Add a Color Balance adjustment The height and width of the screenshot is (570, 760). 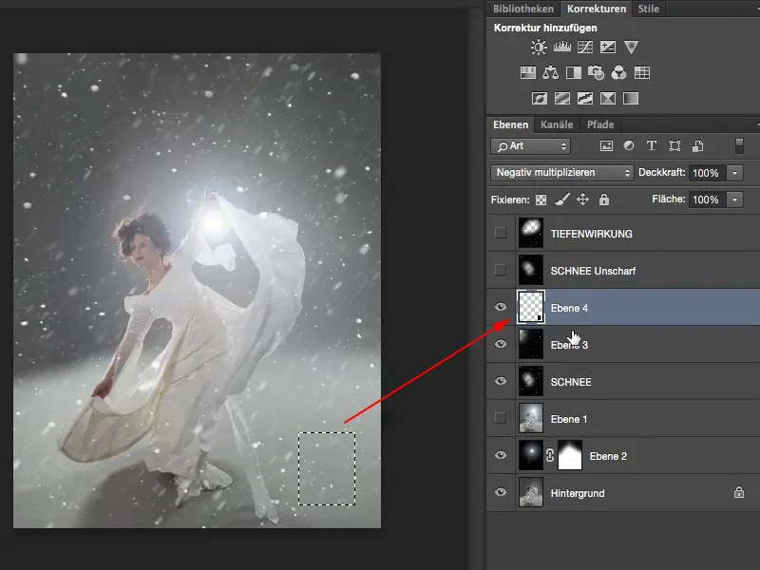click(551, 73)
